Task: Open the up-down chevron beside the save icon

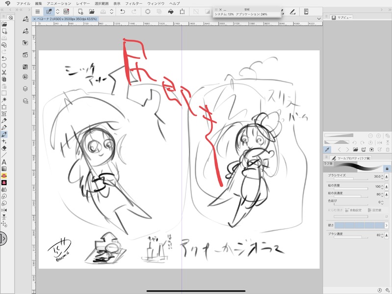Action: coord(111,11)
